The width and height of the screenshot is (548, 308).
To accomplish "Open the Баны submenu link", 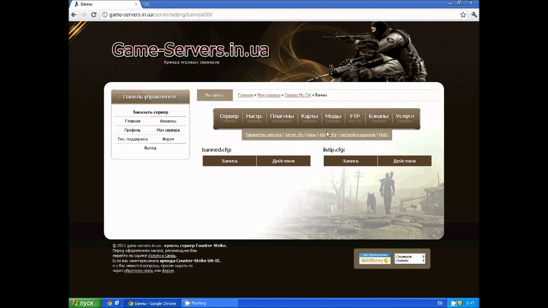I will pos(311,135).
